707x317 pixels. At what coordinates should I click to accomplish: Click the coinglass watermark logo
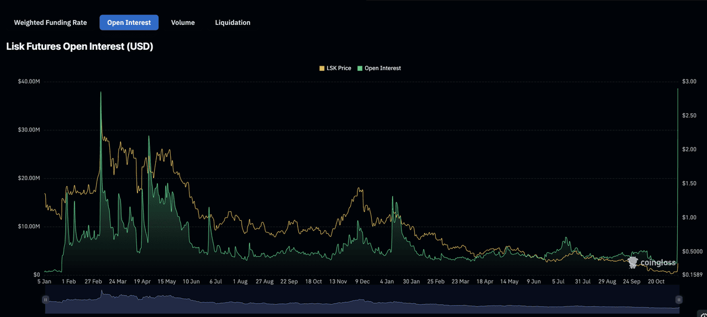click(x=652, y=262)
